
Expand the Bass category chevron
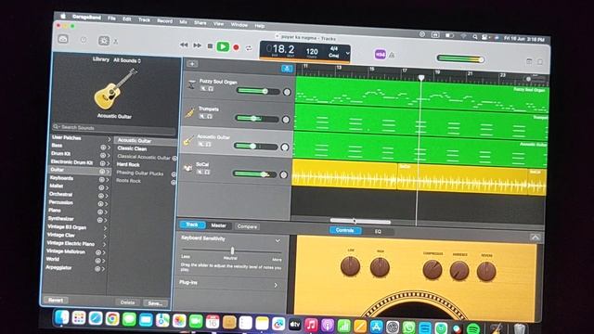coord(109,147)
